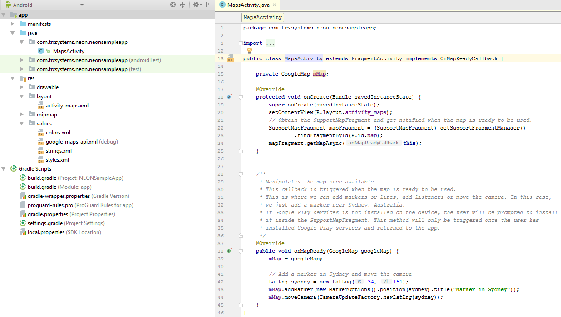Click the app module folder icon
The height and width of the screenshot is (317, 561).
(x=13, y=15)
